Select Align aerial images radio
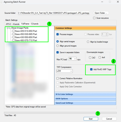 point(57,41)
